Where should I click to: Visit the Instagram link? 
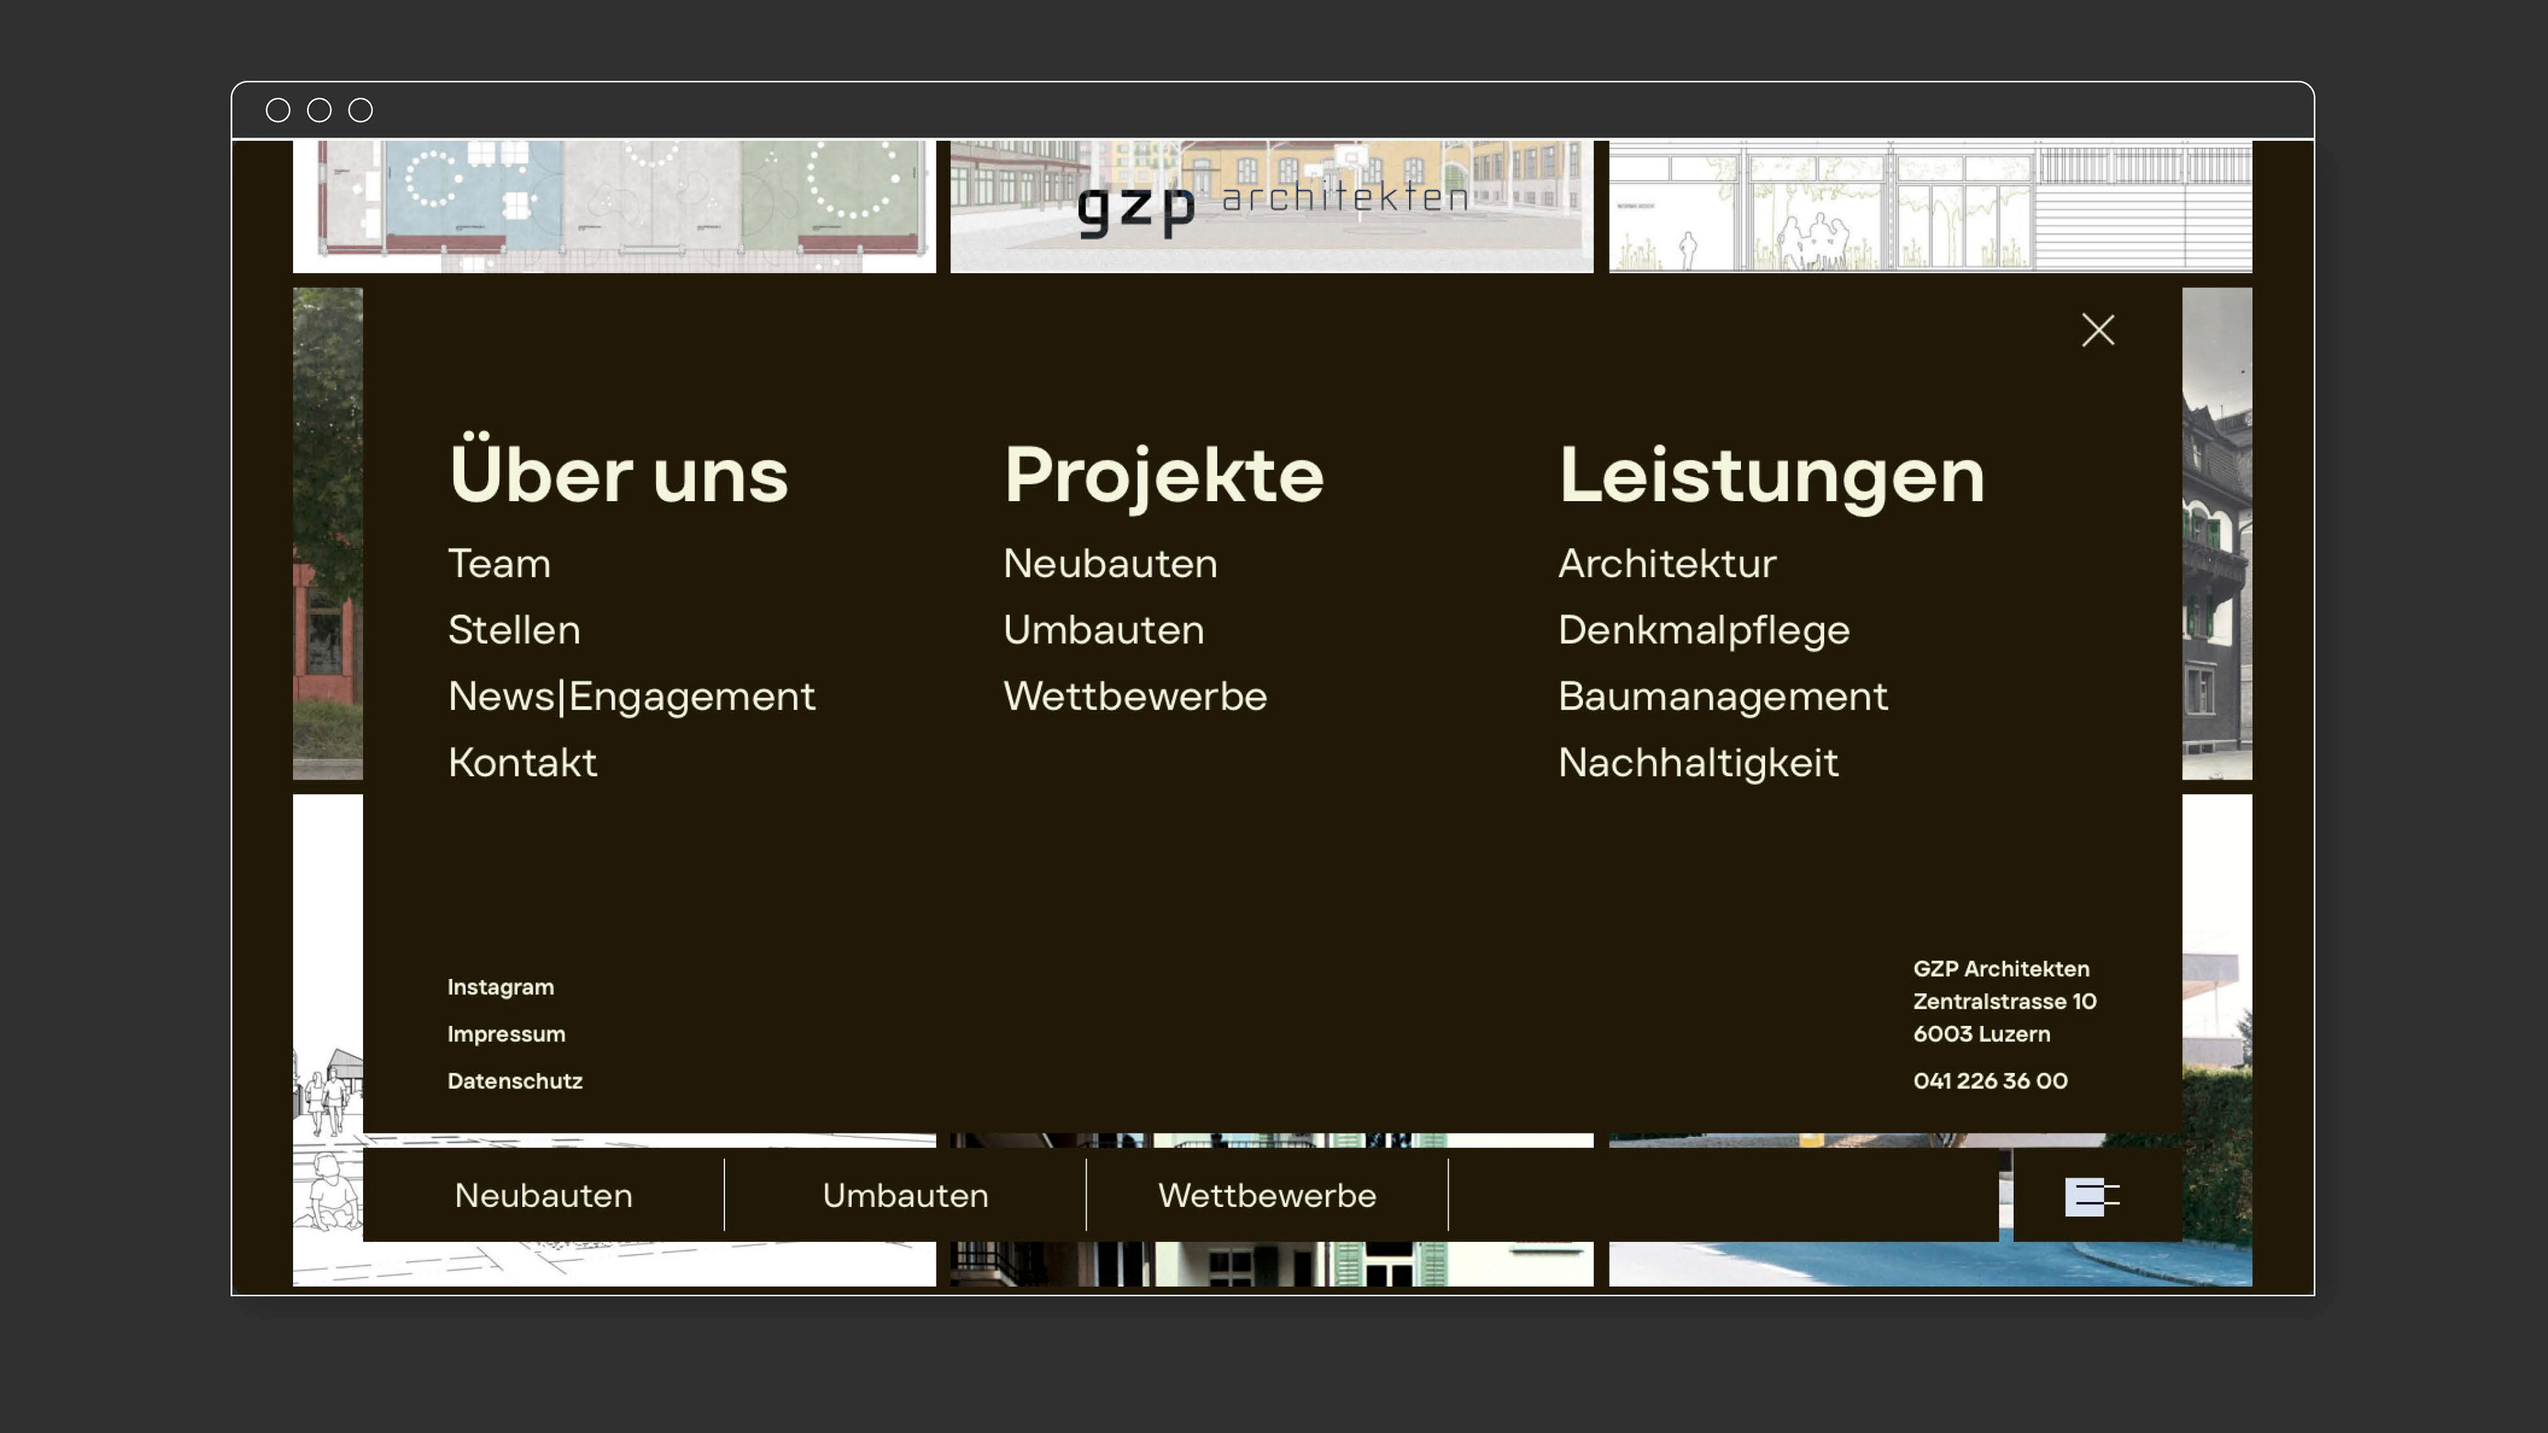pyautogui.click(x=500, y=987)
